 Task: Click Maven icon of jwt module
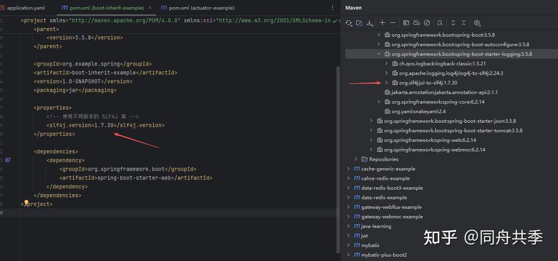coord(356,235)
